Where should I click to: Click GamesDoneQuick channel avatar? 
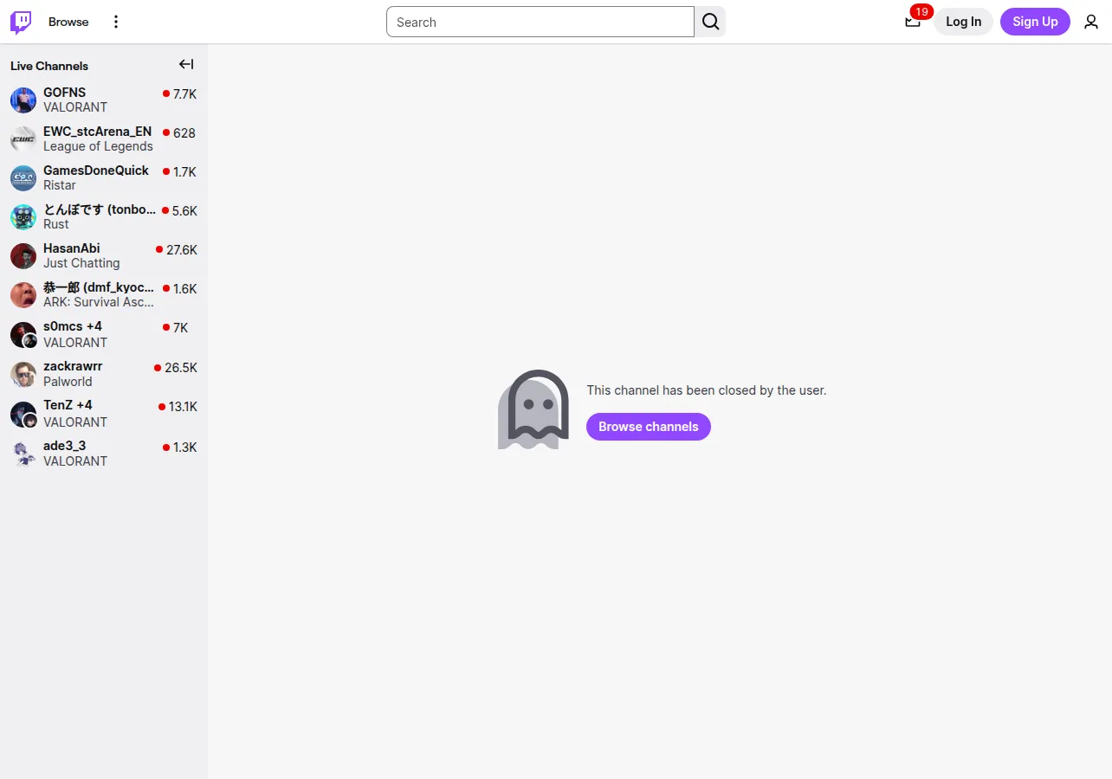coord(23,178)
